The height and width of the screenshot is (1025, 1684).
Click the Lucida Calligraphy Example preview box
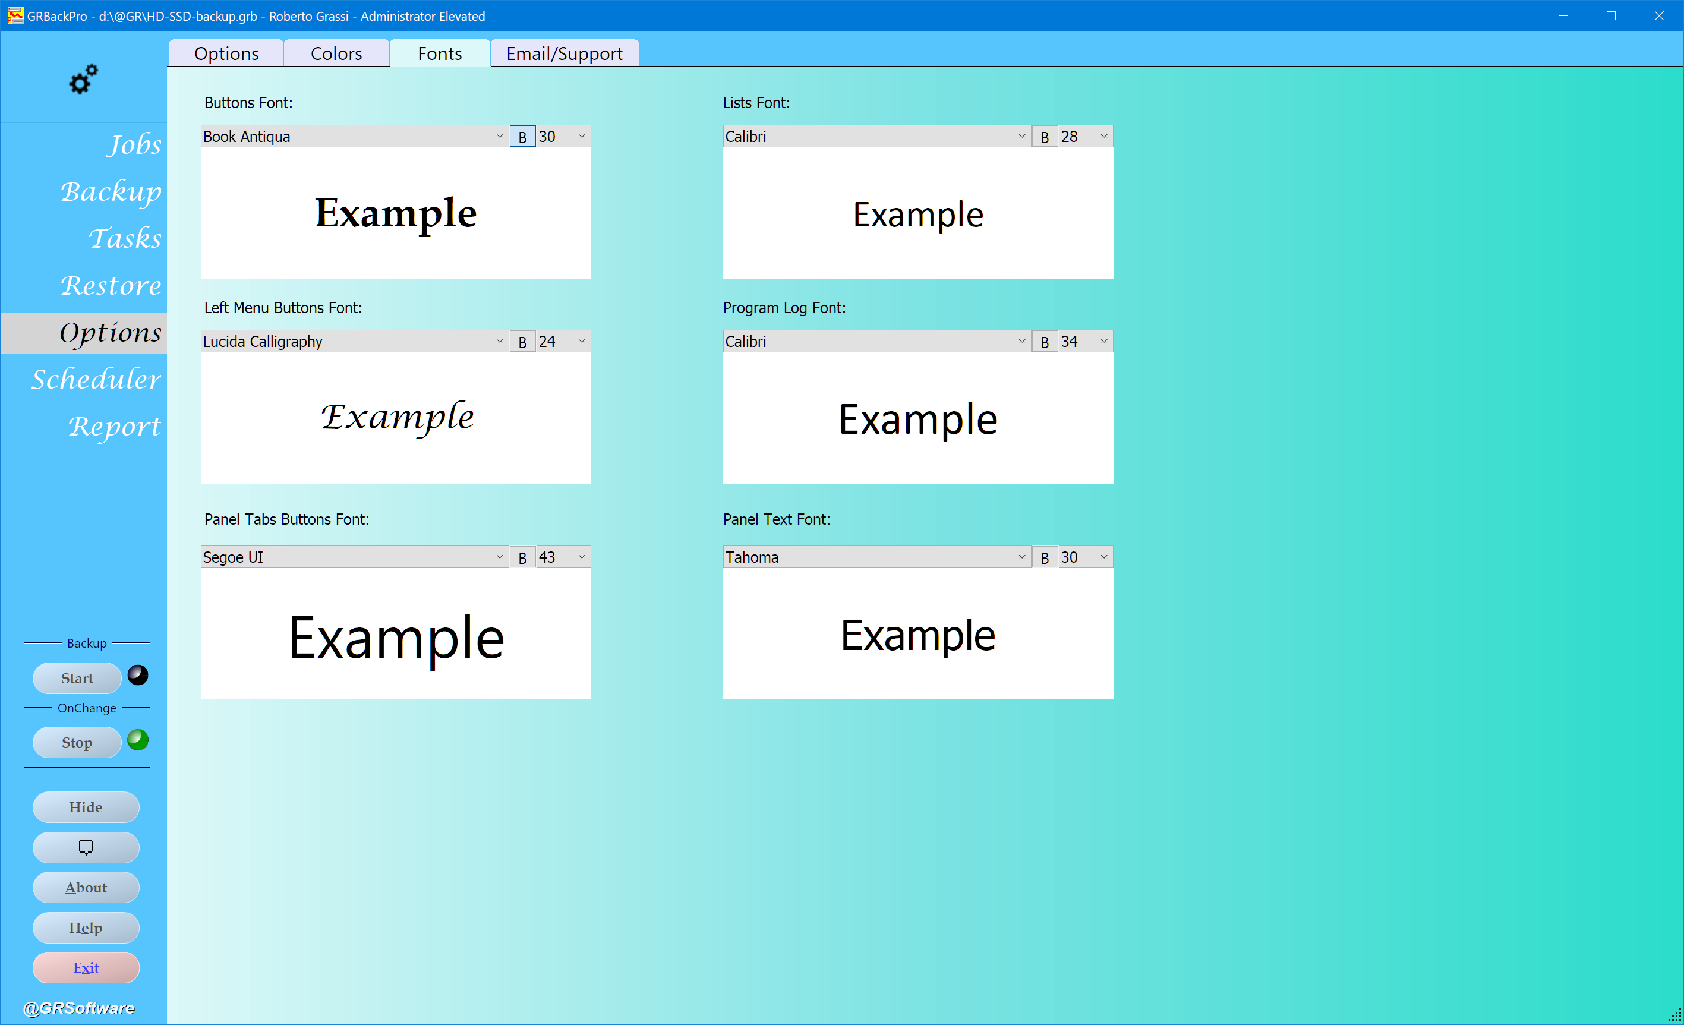tap(396, 418)
